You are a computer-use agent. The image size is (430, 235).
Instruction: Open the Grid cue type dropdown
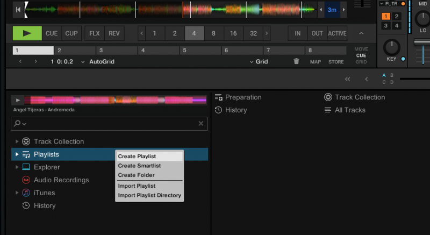tap(251, 62)
